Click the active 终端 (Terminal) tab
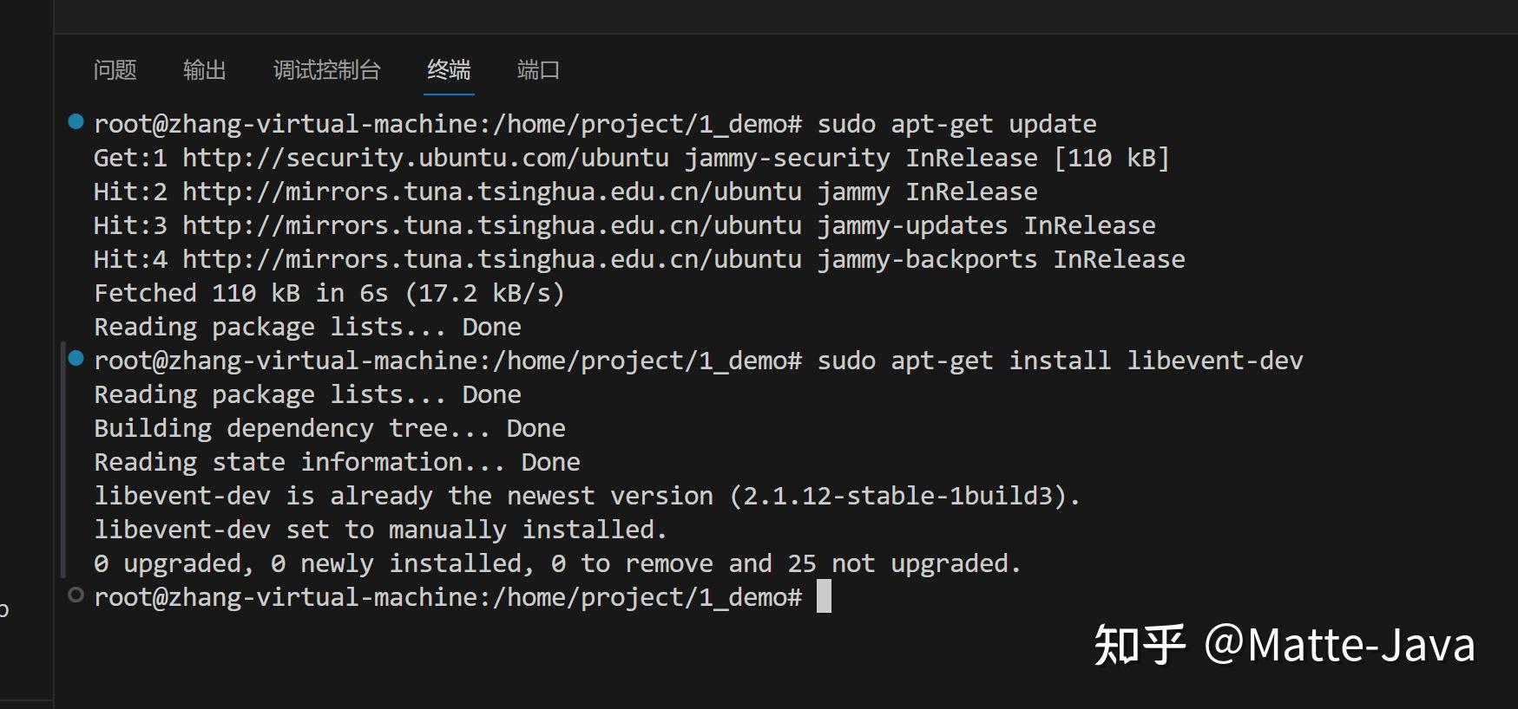The width and height of the screenshot is (1518, 709). [x=448, y=70]
